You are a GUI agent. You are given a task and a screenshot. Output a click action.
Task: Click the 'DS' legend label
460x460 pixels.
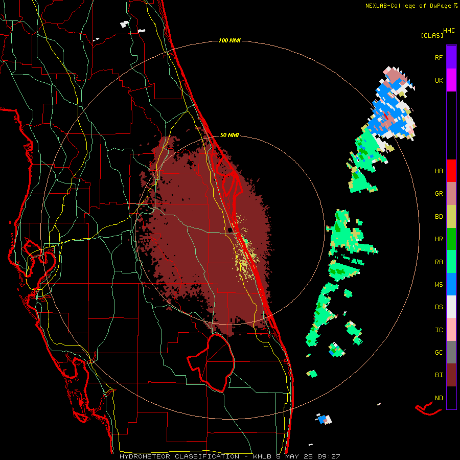coord(439,307)
